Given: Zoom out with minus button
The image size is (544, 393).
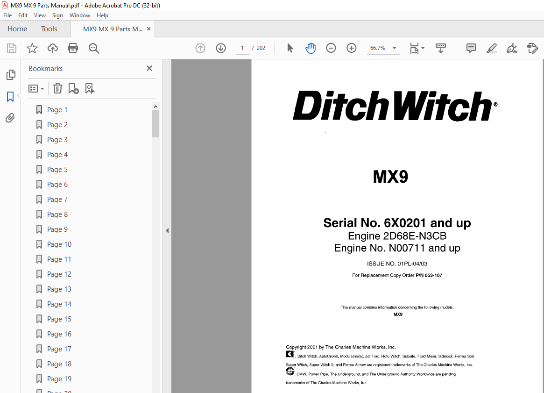Looking at the screenshot, I should point(331,48).
